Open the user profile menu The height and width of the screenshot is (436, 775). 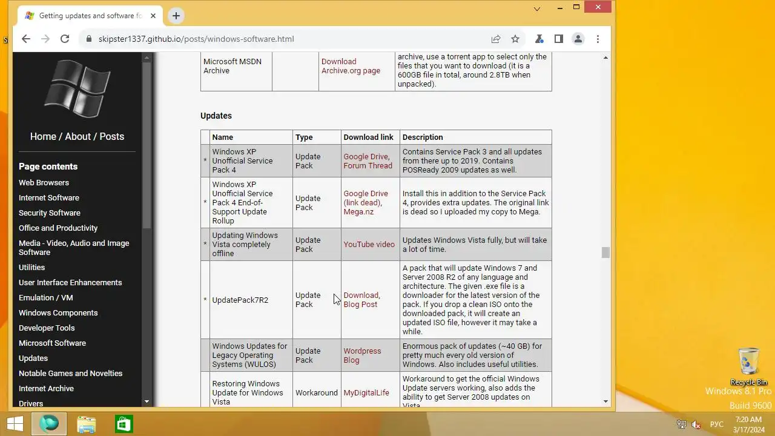pyautogui.click(x=578, y=39)
